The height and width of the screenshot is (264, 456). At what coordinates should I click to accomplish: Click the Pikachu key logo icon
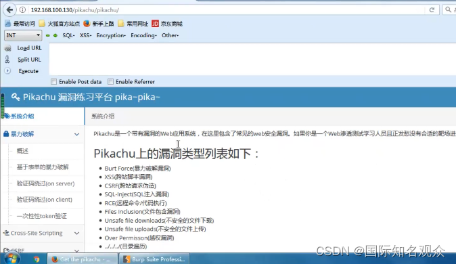(16, 97)
